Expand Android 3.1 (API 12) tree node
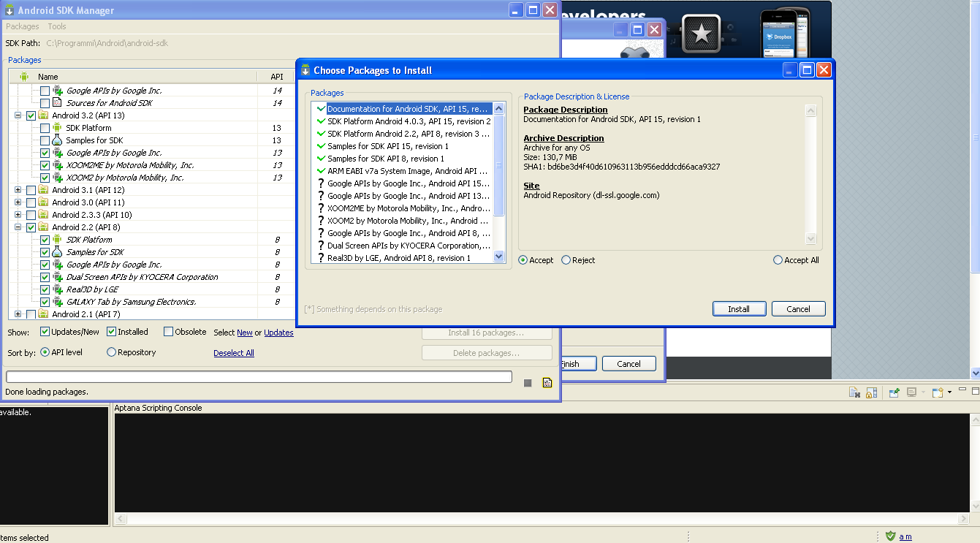 pyautogui.click(x=18, y=190)
